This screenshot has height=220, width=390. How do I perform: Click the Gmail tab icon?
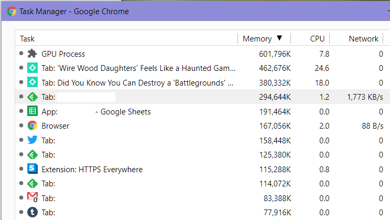pos(32,198)
